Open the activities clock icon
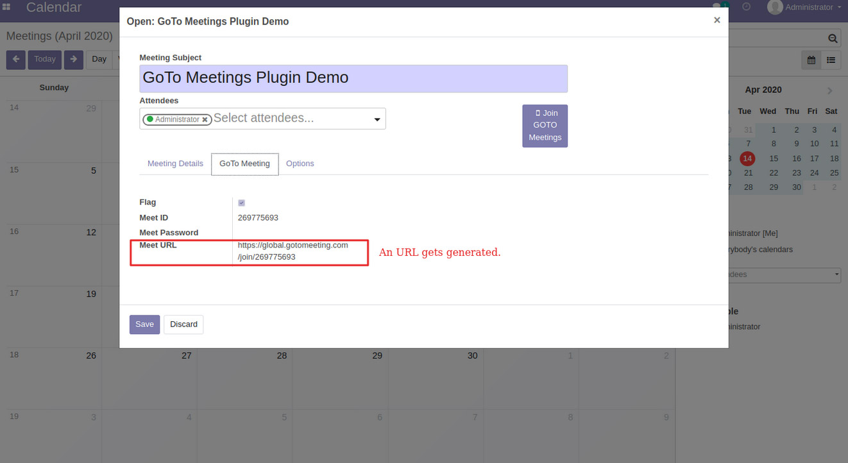This screenshot has height=463, width=848. (746, 6)
